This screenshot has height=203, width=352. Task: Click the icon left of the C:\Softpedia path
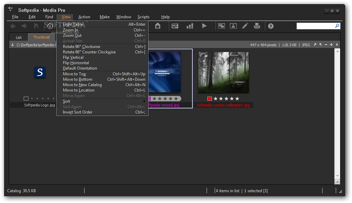(x=13, y=45)
